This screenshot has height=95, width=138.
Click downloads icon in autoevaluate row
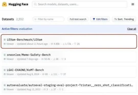(x=52, y=89)
